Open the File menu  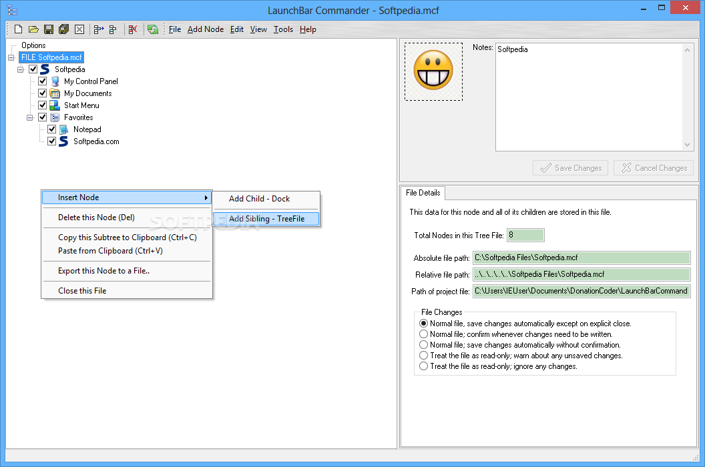pyautogui.click(x=175, y=29)
